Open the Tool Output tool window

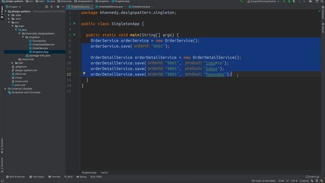pos(37,177)
